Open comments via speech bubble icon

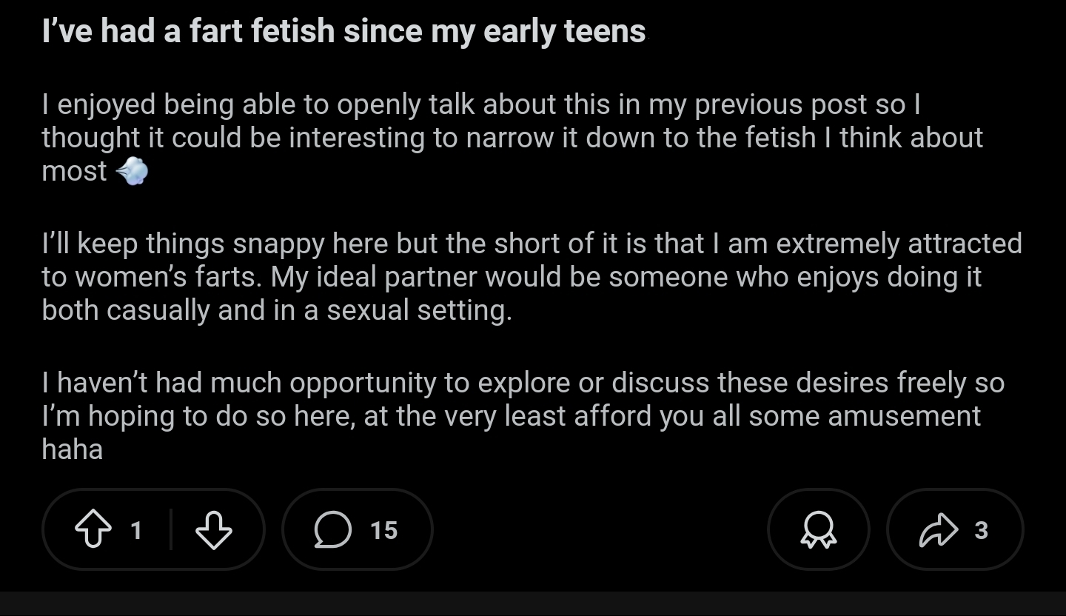pos(332,530)
